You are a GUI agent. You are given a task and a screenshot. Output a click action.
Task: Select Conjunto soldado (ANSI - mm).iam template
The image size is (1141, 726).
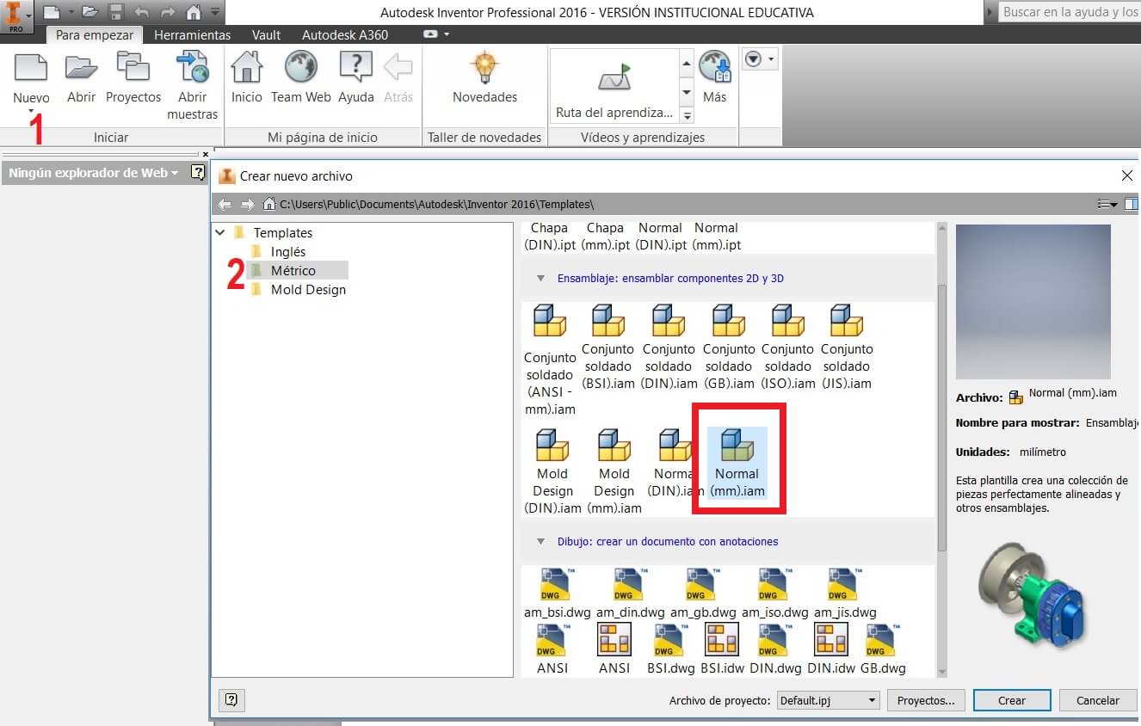(550, 360)
